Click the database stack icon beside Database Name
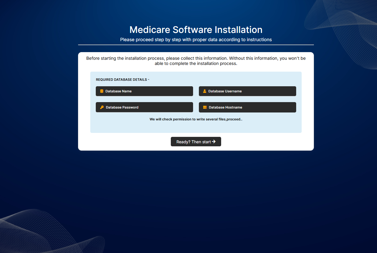This screenshot has width=377, height=253. [102, 91]
